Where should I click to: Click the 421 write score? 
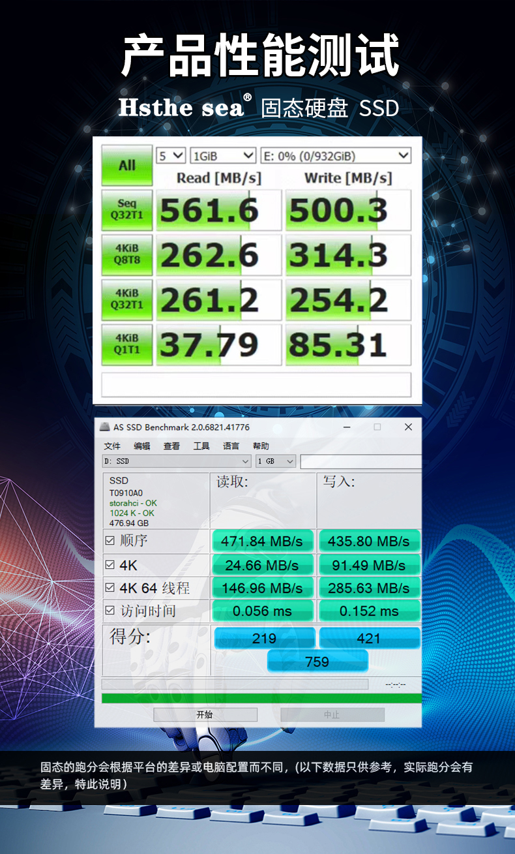369,638
